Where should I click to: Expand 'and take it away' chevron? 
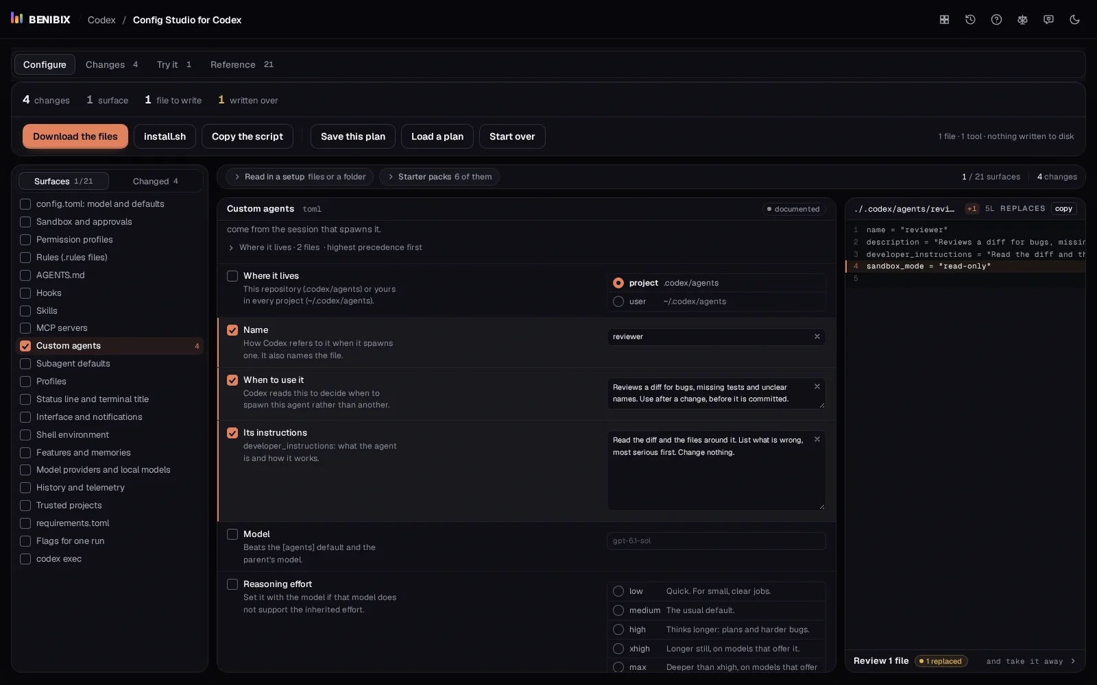(1073, 661)
